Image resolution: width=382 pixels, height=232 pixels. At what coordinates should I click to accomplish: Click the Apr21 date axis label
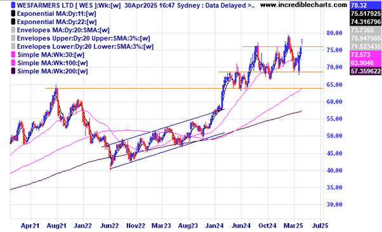click(30, 226)
